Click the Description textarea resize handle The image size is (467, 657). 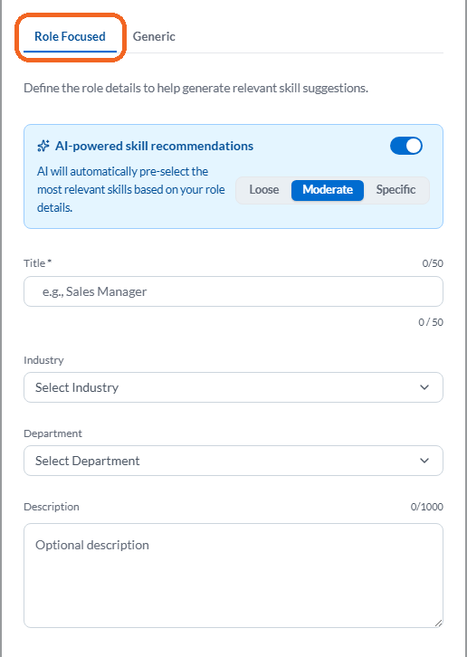click(x=438, y=623)
